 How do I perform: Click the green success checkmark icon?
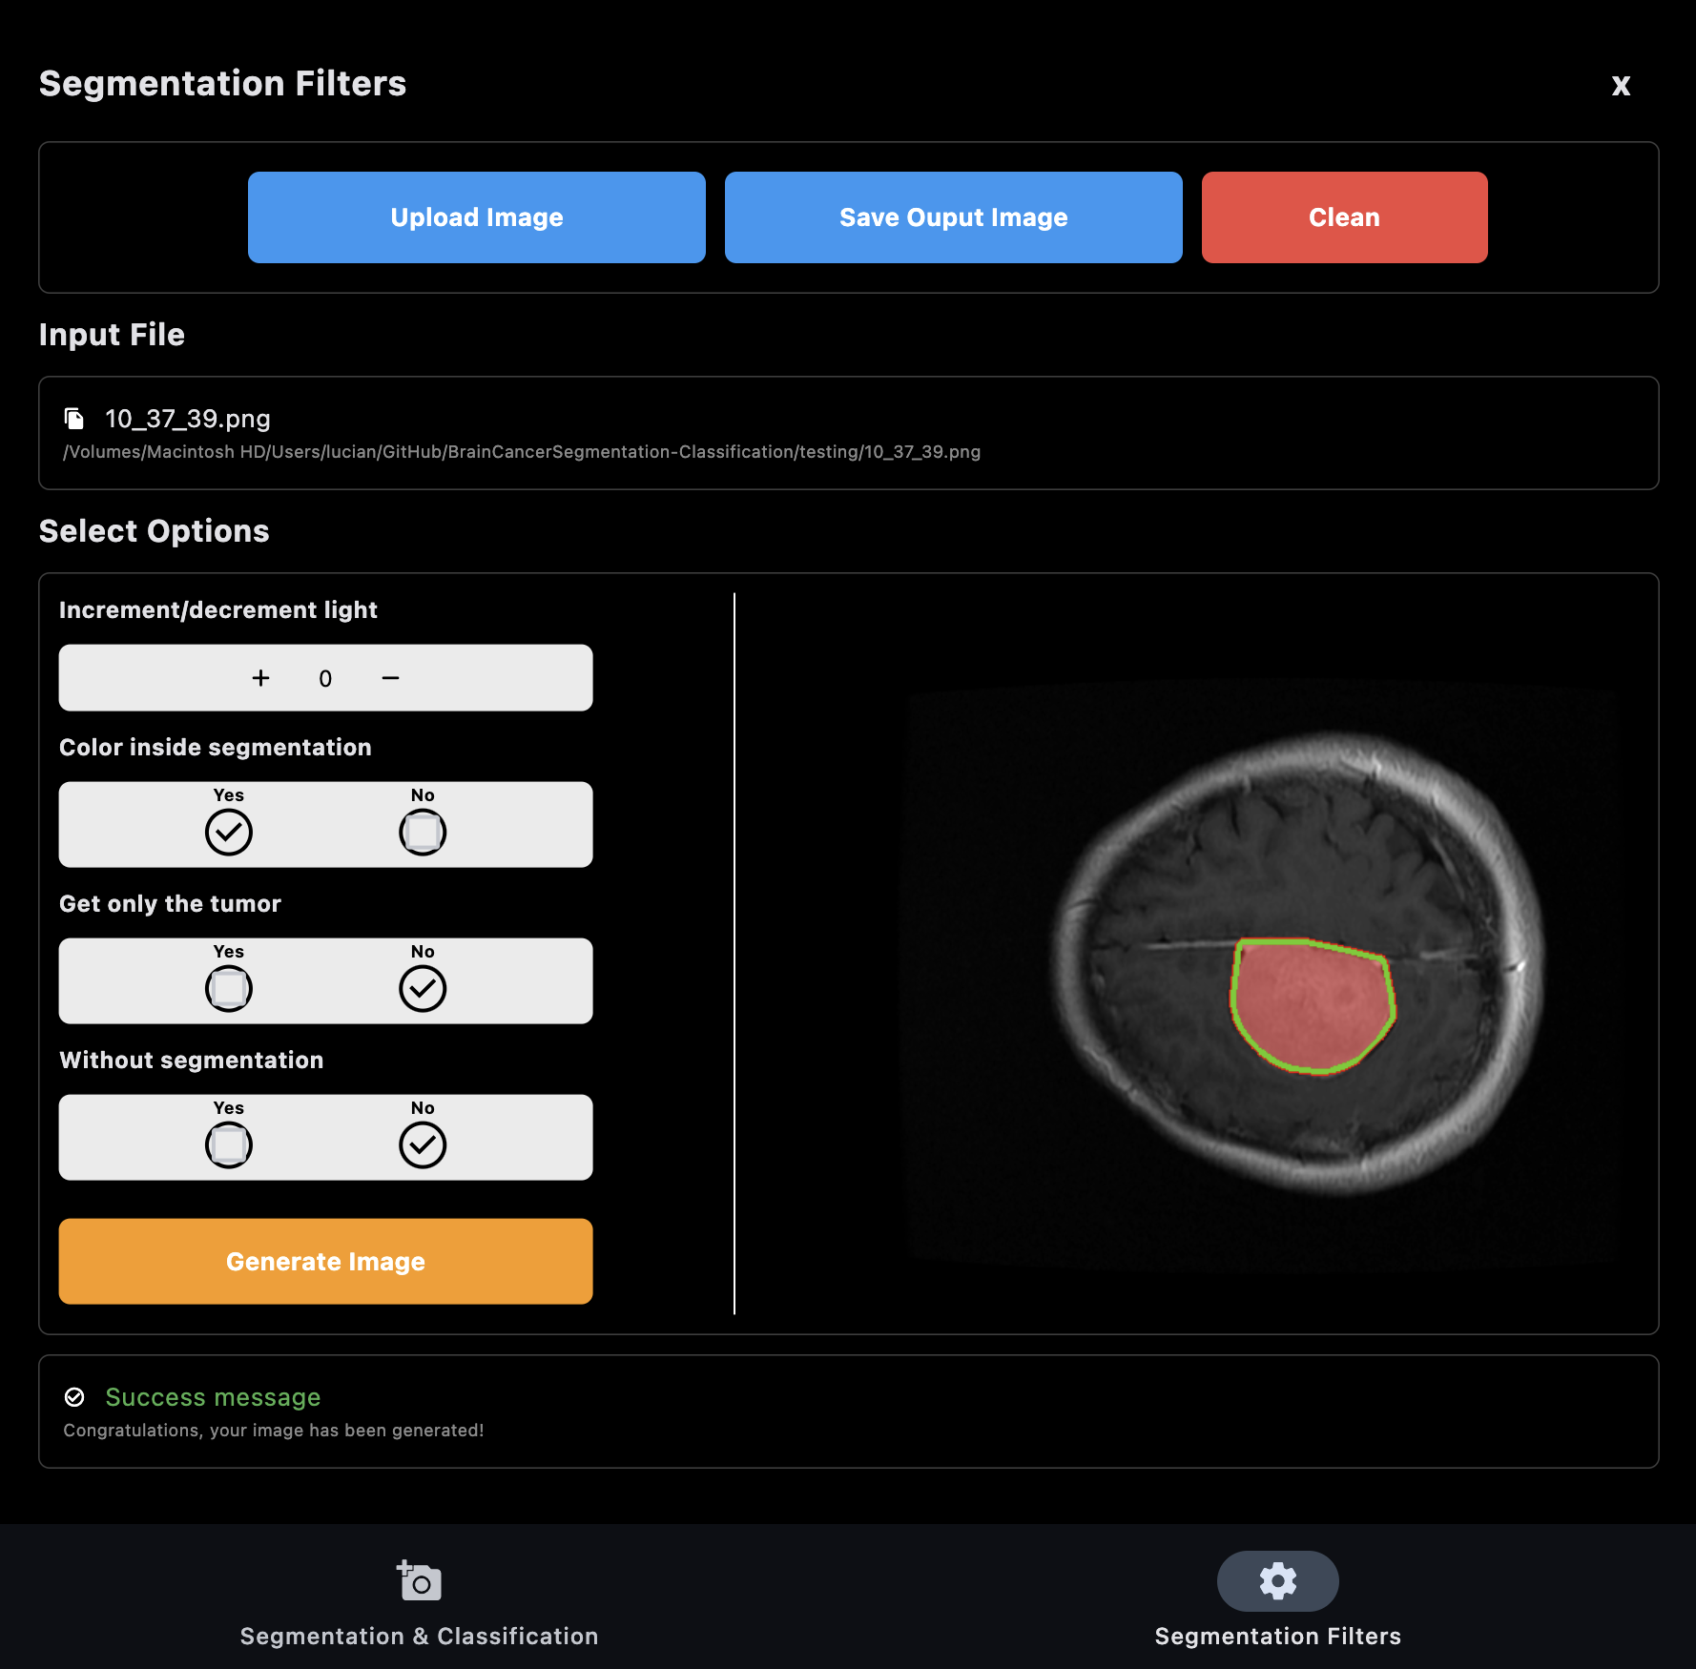pos(75,1397)
